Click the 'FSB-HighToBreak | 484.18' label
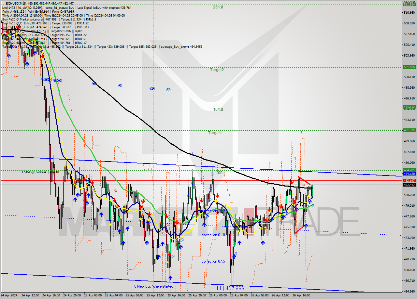The image size is (417, 299). click(x=41, y=172)
